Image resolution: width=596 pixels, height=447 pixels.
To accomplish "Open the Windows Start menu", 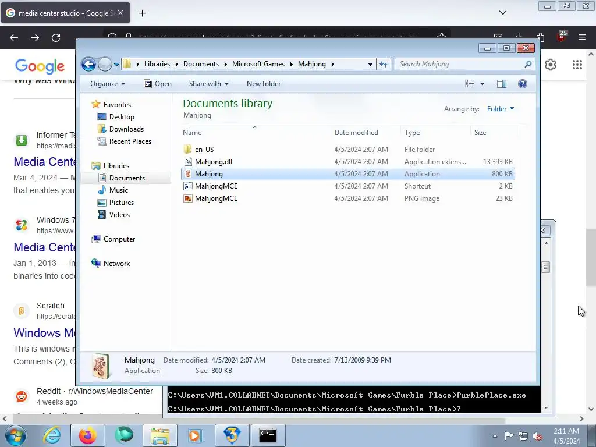I will (16, 435).
